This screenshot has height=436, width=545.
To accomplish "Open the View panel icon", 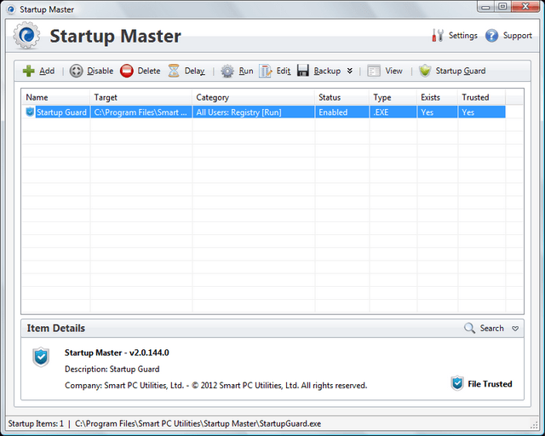I will 374,72.
